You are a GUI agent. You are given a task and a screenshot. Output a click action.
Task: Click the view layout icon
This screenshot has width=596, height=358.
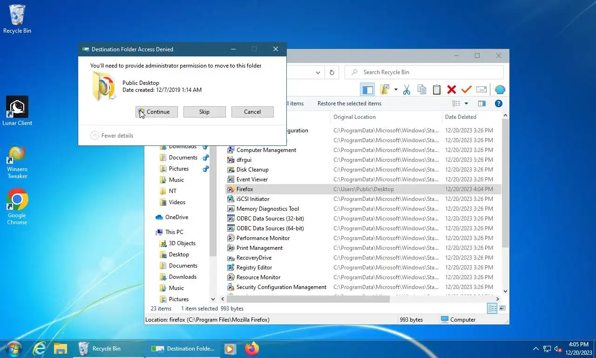coord(456,103)
